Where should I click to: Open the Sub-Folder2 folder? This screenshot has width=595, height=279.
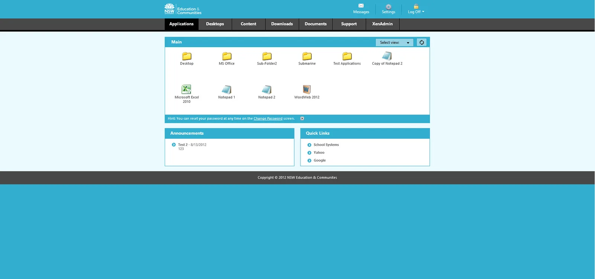(267, 56)
